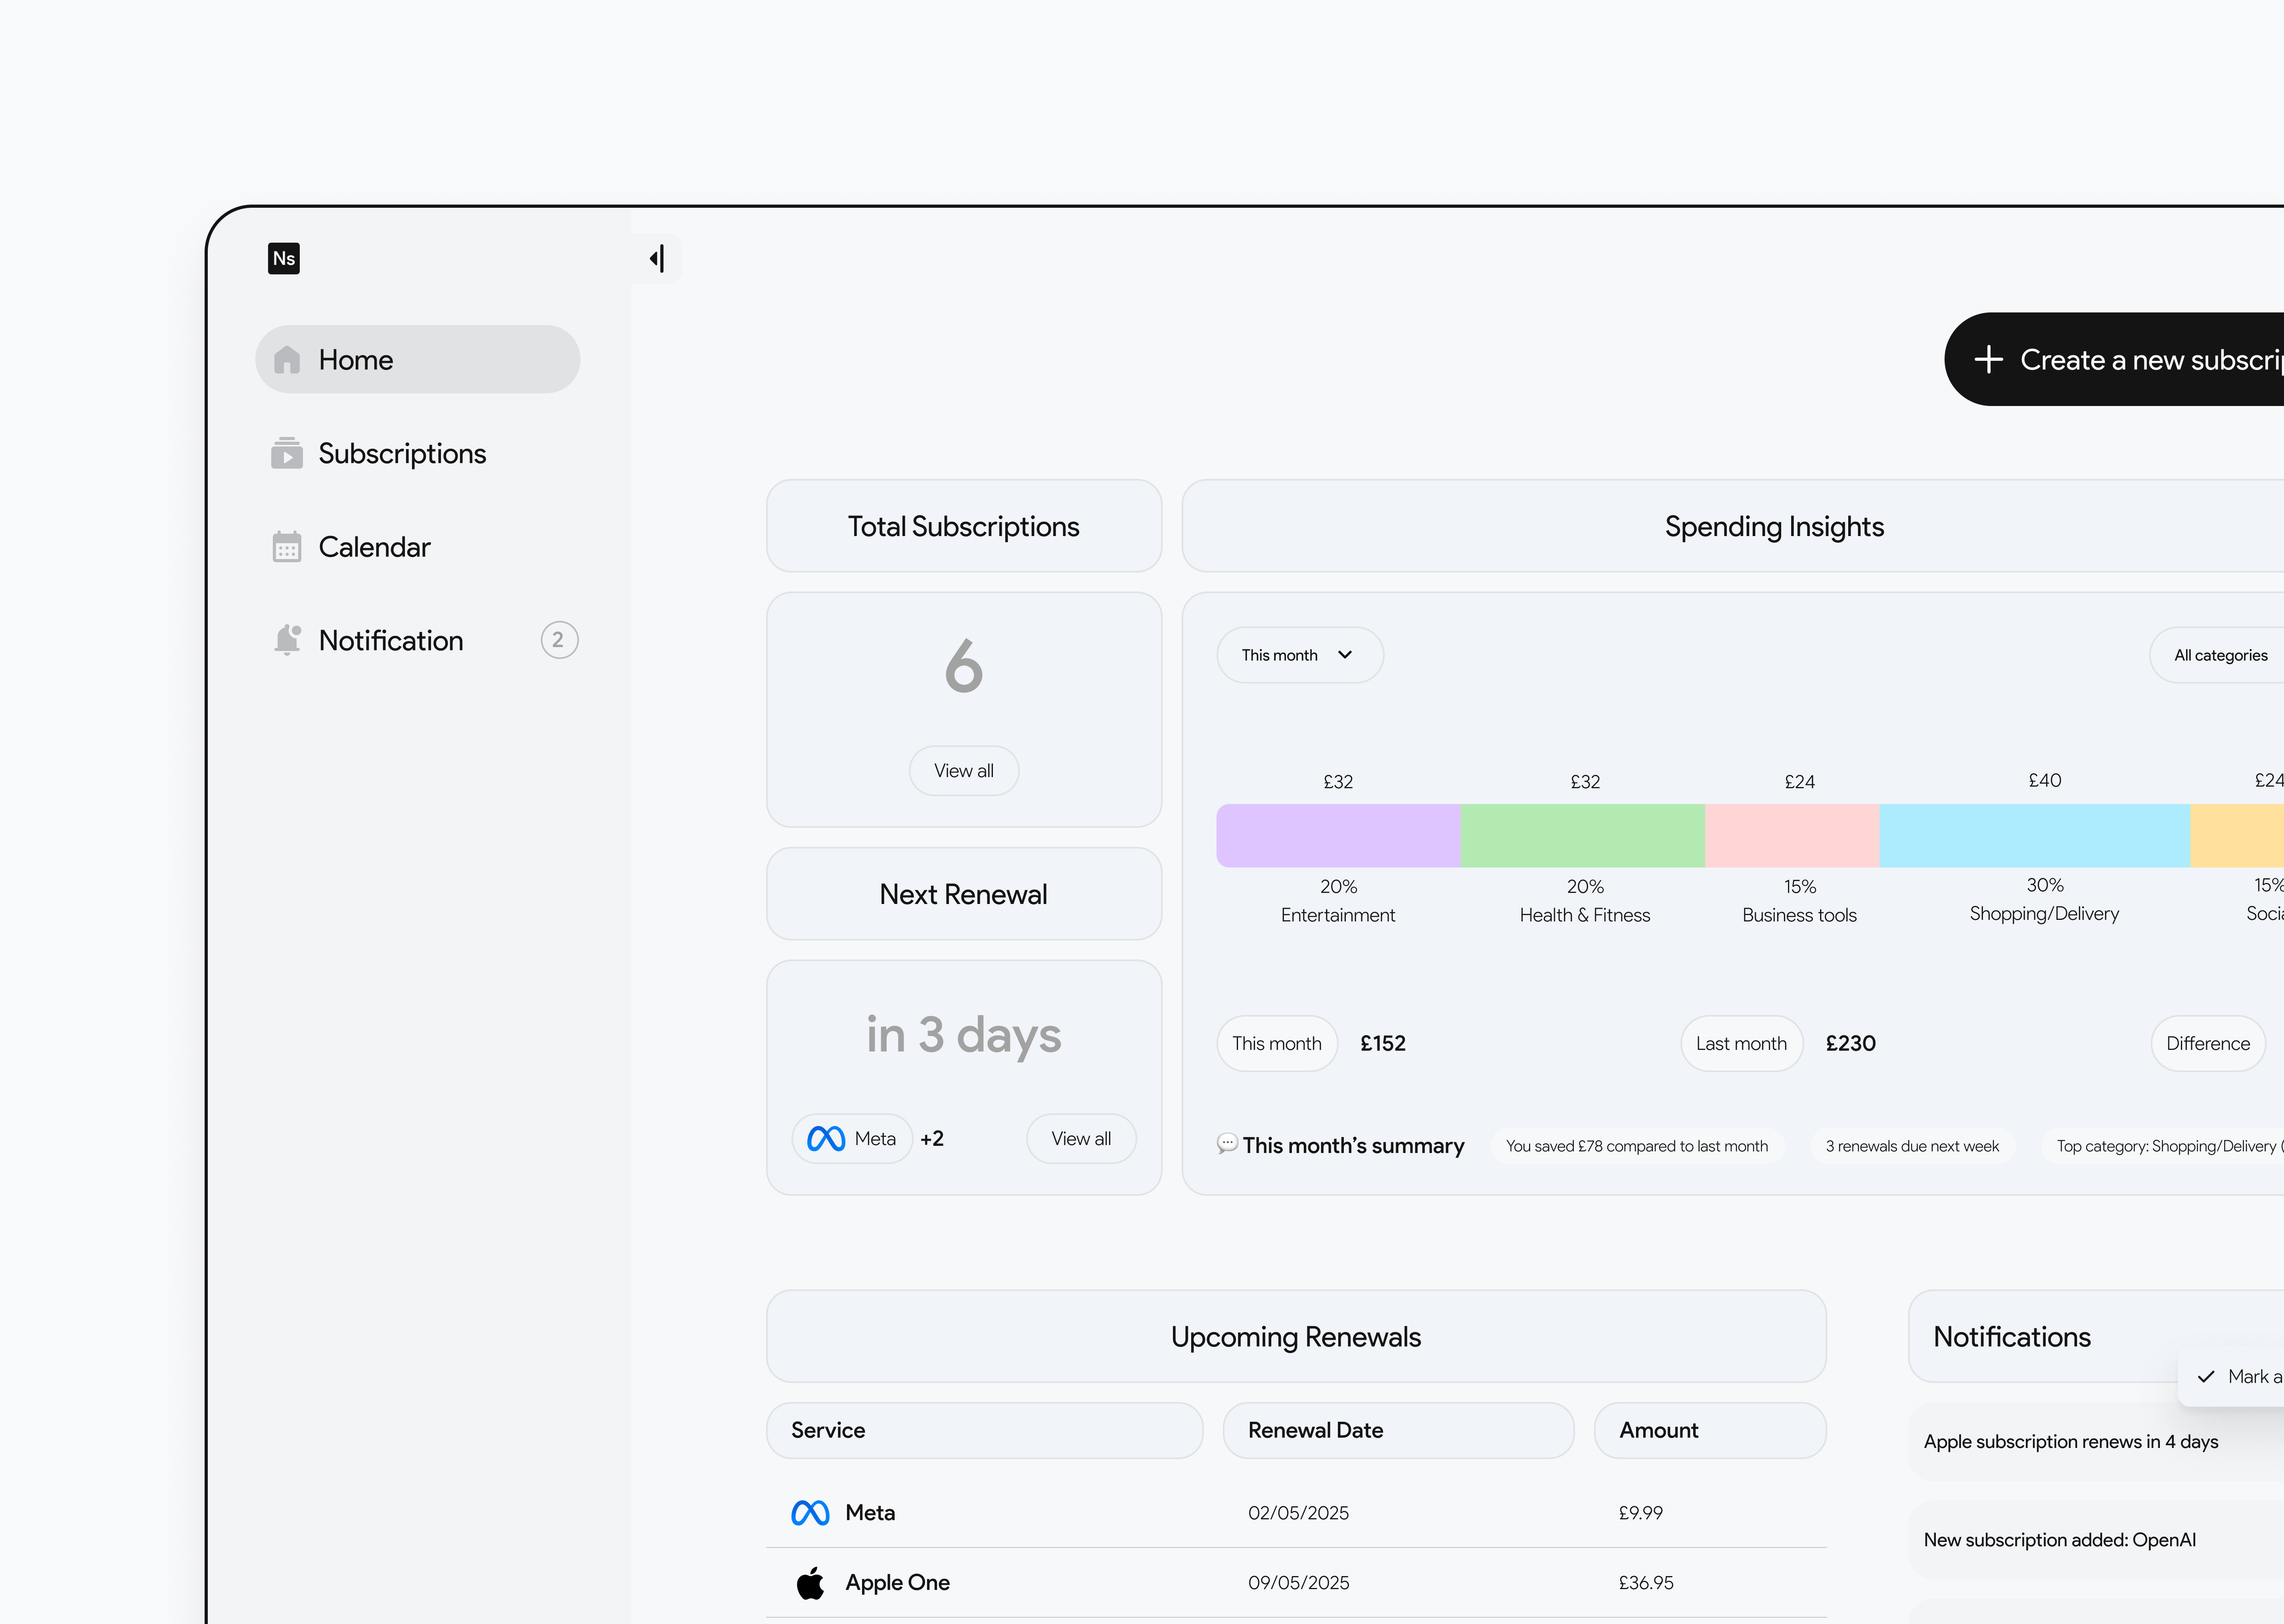Collapse the sidebar using the arrow icon

click(x=657, y=258)
